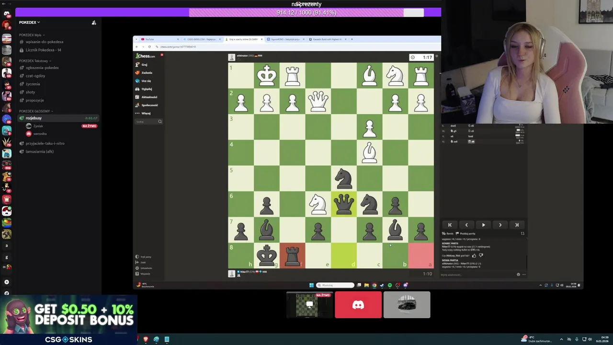Go back in the browser
Screen dimensions: 613x345
click(x=136, y=46)
